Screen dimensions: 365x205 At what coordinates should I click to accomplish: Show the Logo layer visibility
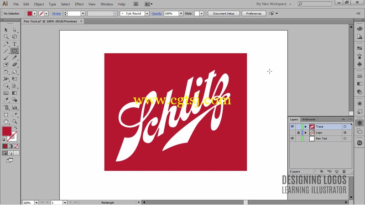coord(292,133)
